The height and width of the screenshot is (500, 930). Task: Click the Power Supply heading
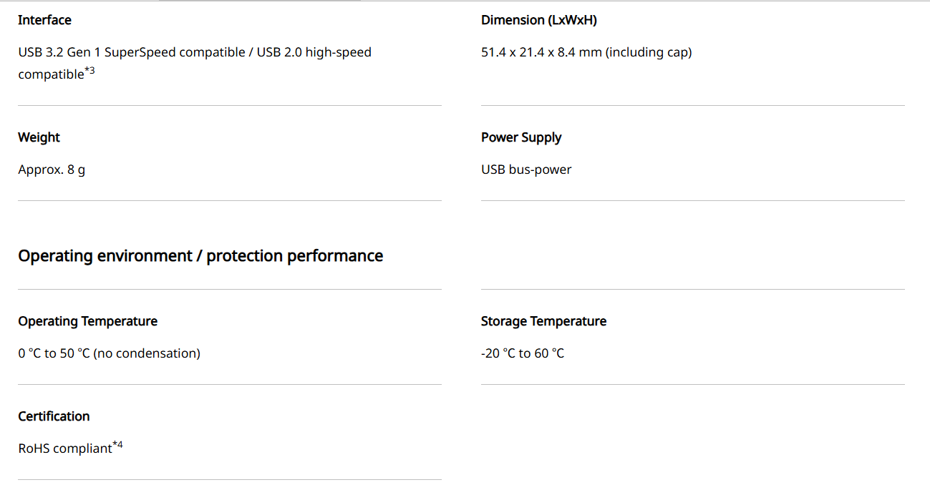(521, 137)
